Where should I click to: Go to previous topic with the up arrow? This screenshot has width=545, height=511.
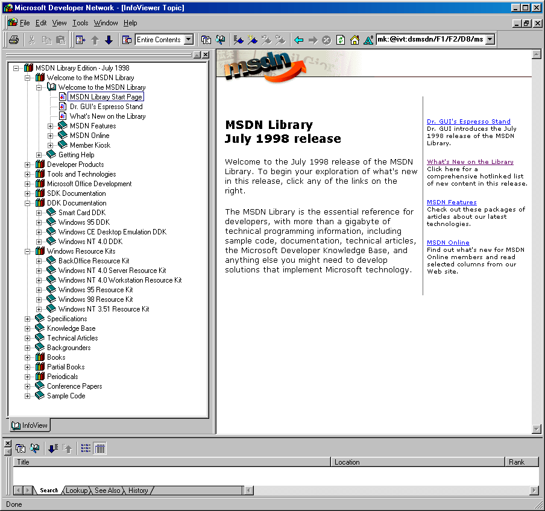tap(95, 40)
